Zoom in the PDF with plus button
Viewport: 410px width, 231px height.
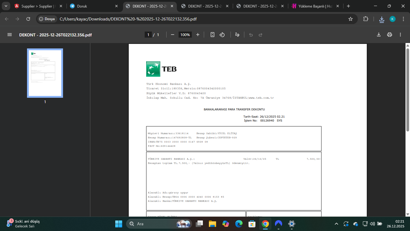coord(198,35)
